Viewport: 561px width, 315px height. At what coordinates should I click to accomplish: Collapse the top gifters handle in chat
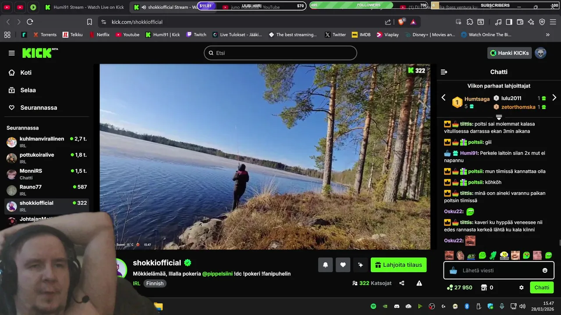point(499,117)
